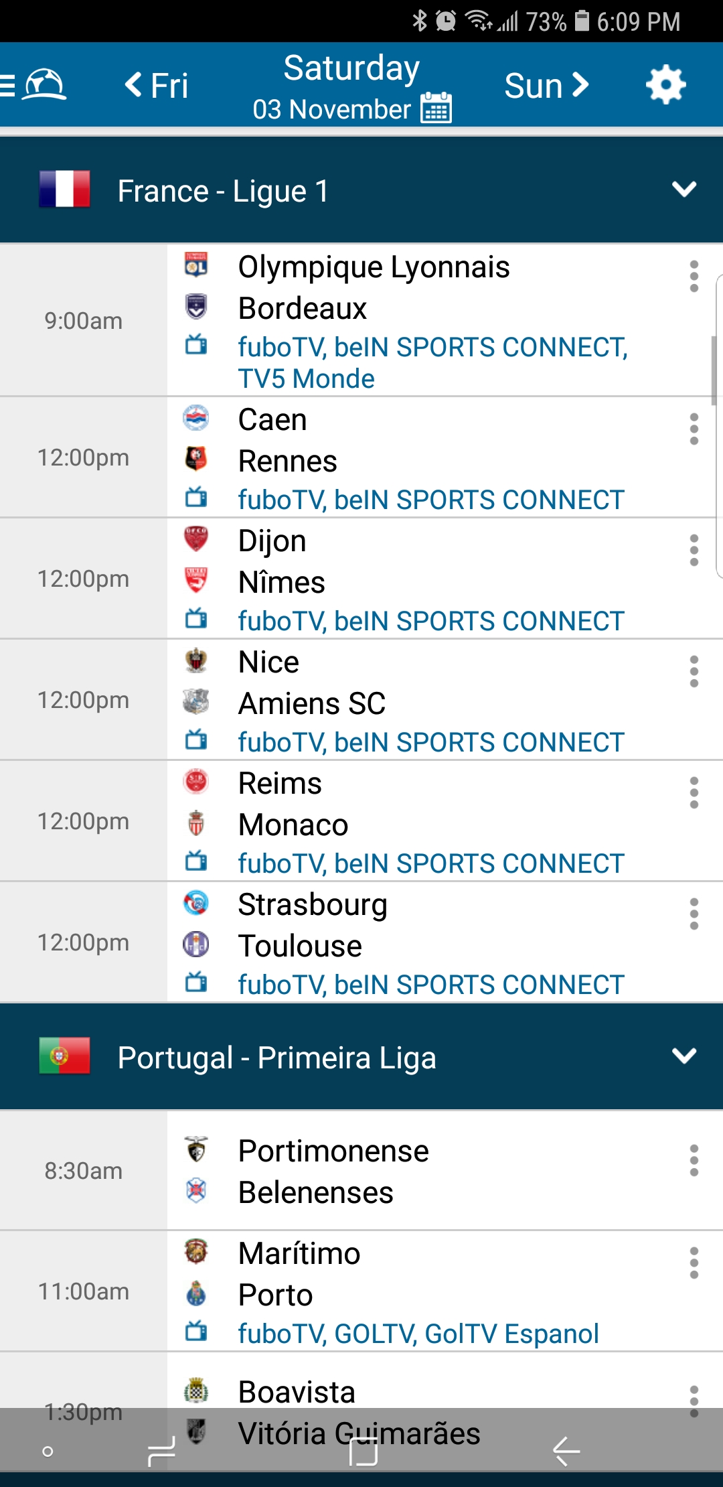Open fuboTV, GOLTV, GolTV Espanol channels link

(418, 1334)
